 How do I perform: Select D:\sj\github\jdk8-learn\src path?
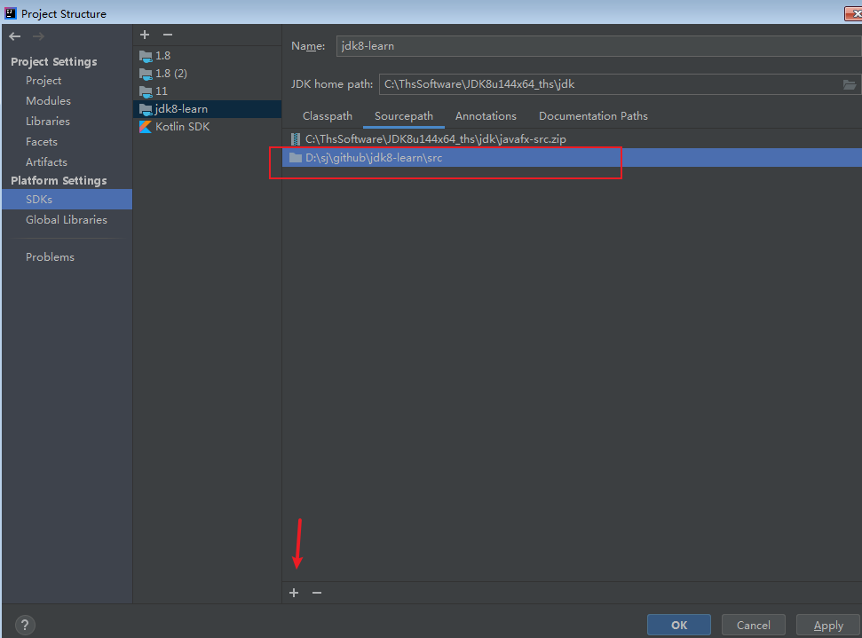coord(572,158)
